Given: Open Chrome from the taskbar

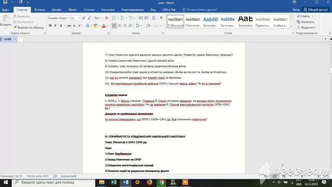Looking at the screenshot, I should 161,182.
